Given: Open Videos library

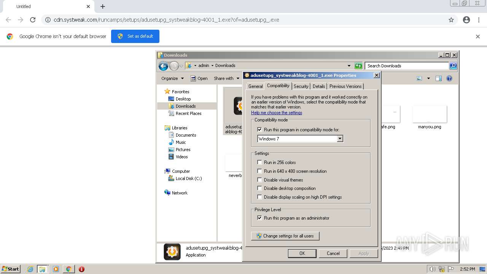Looking at the screenshot, I should (181, 157).
